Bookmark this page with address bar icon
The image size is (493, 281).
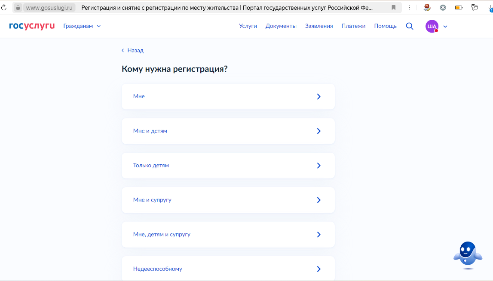click(x=393, y=8)
